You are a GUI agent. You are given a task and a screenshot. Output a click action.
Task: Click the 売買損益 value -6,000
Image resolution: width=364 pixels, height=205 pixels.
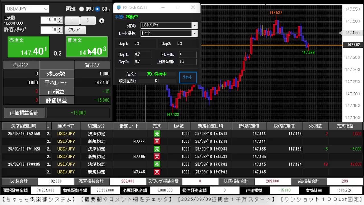coord(355,149)
